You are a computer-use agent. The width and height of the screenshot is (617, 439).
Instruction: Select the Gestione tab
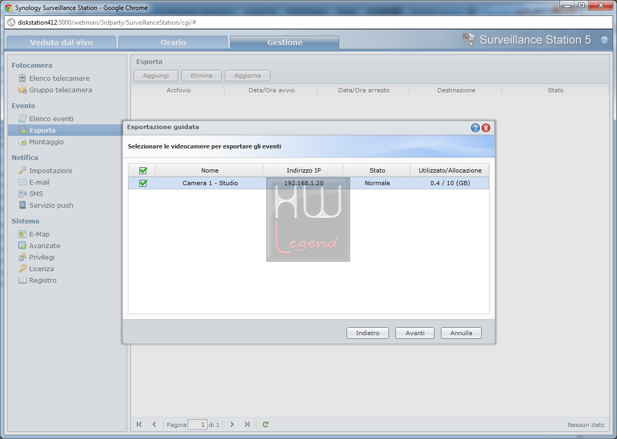point(285,42)
